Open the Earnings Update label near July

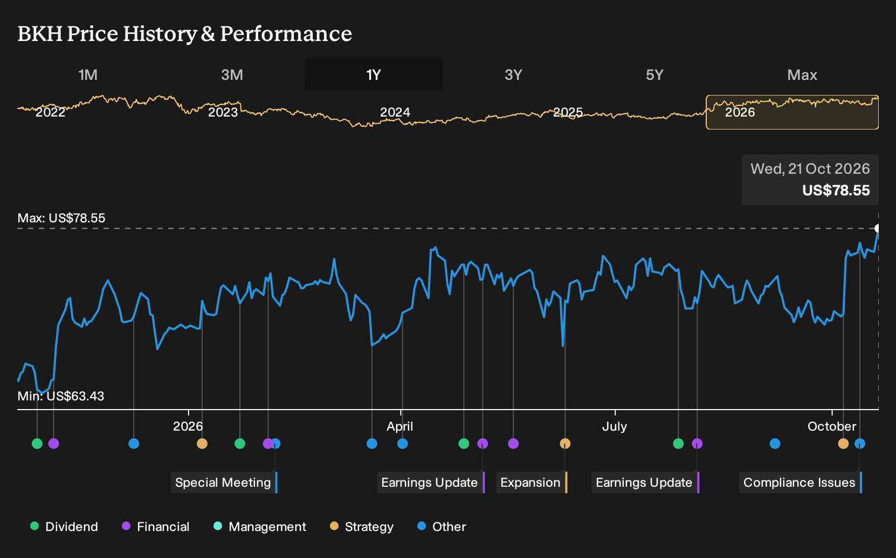point(645,482)
